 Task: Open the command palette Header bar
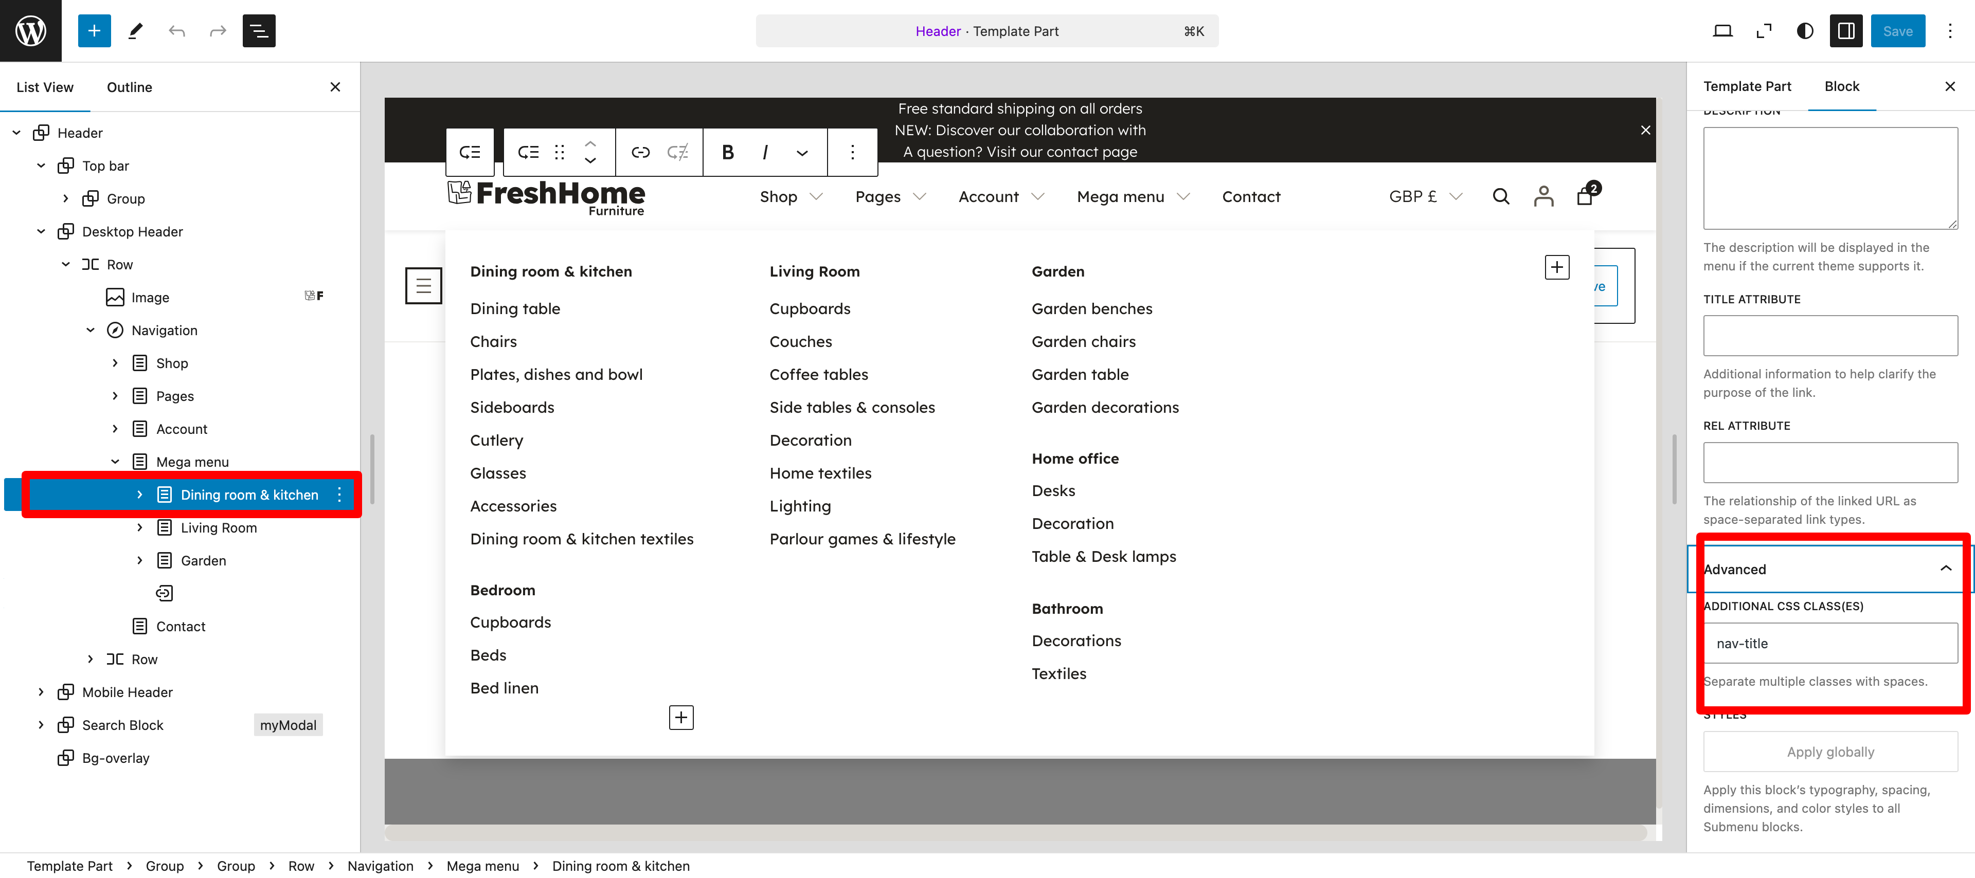(987, 31)
